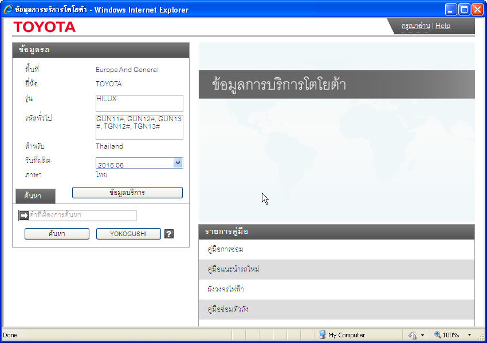Close the Internet Explorer window
The image size is (487, 343).
click(x=478, y=9)
